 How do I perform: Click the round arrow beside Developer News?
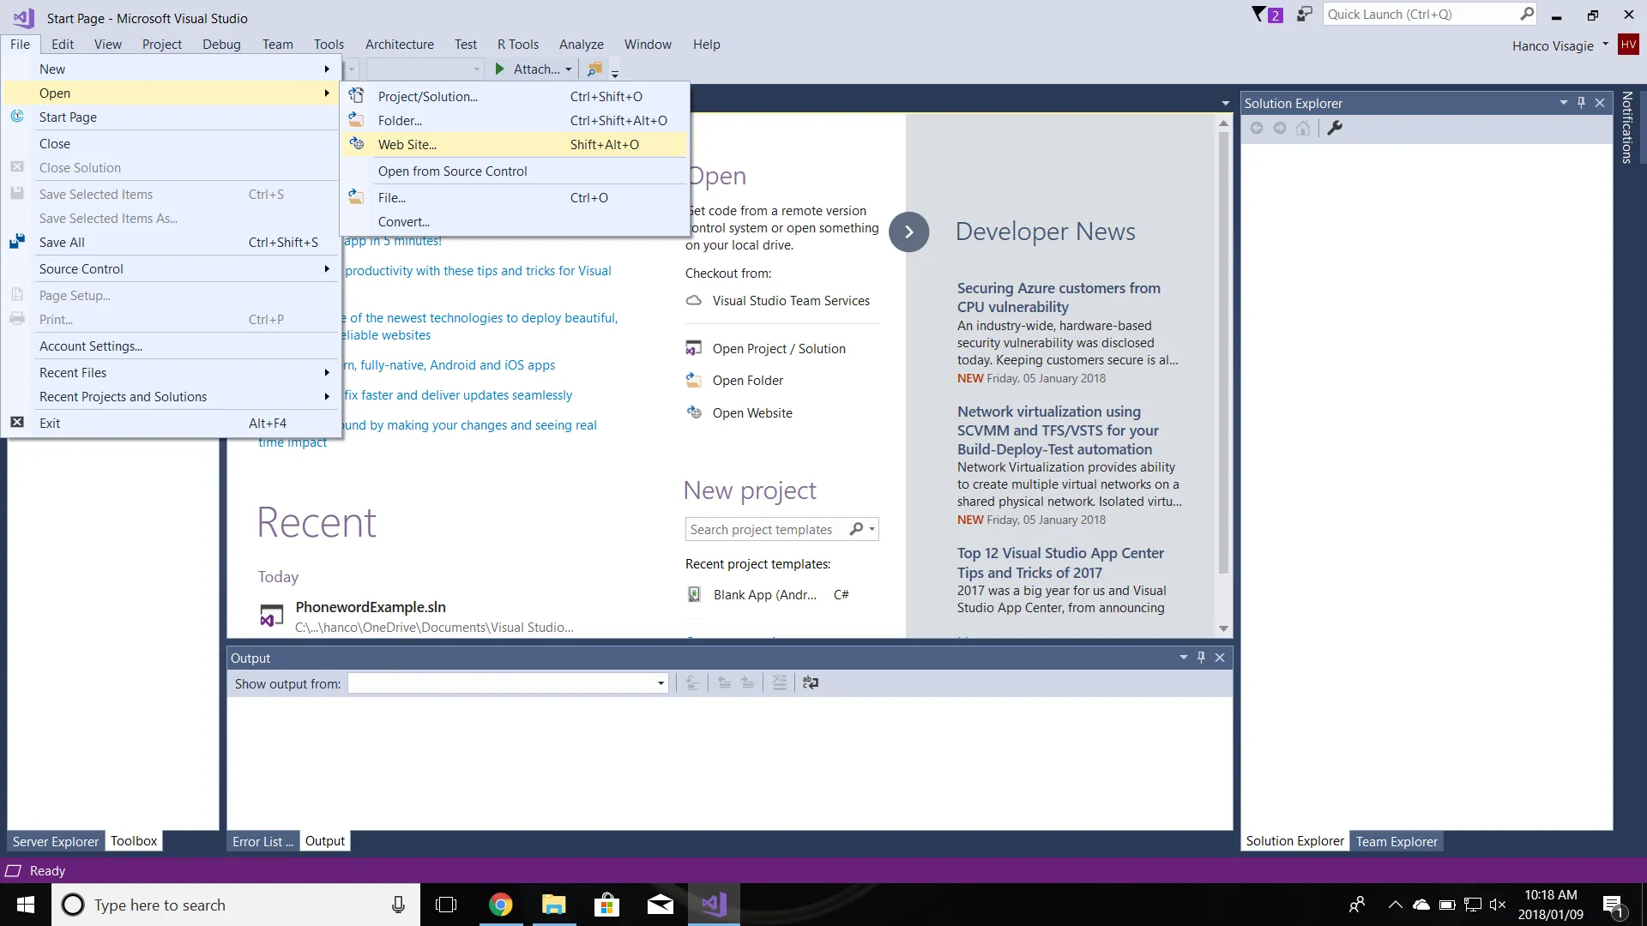pos(908,231)
